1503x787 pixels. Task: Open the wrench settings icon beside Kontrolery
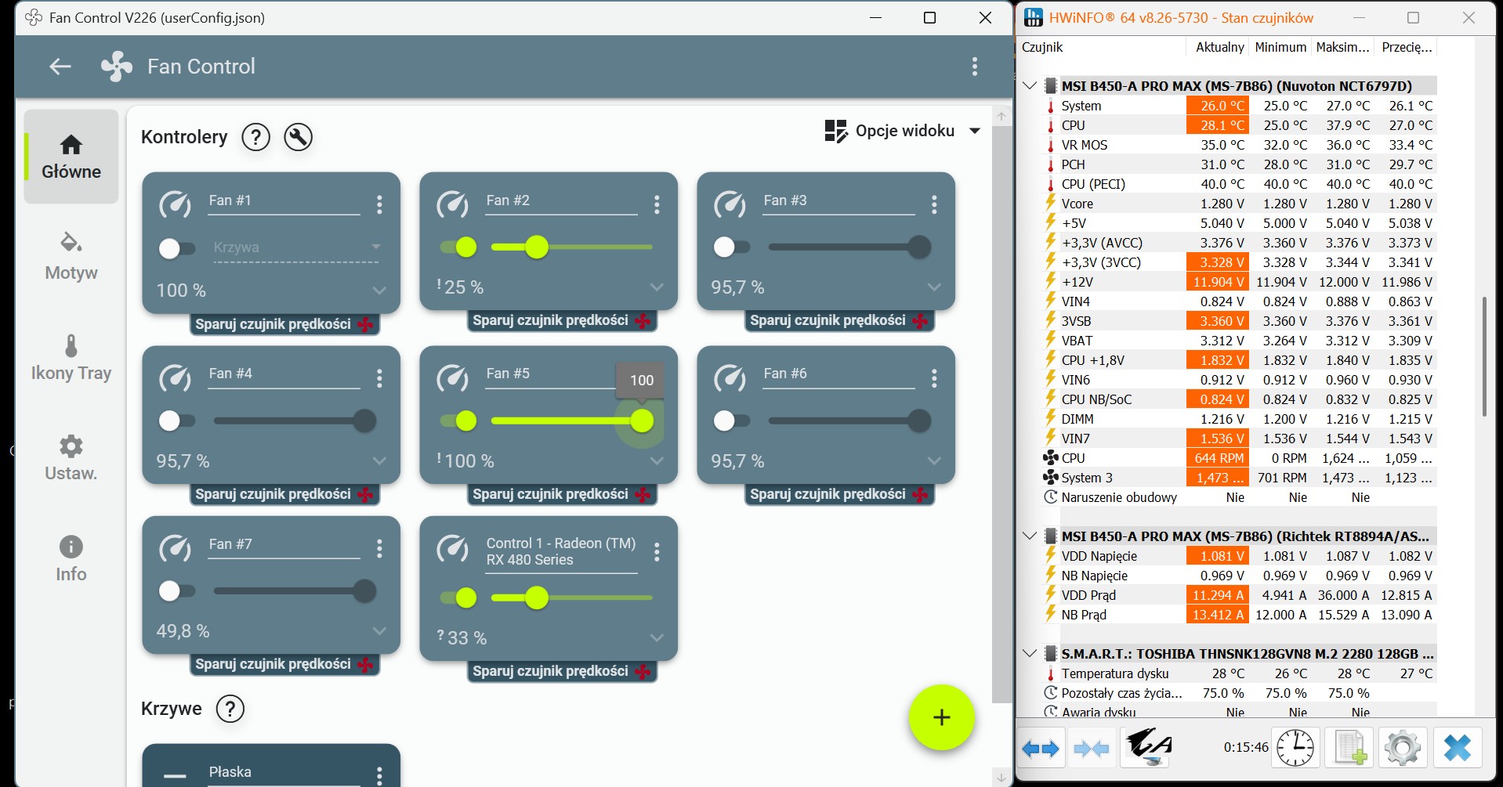coord(298,137)
